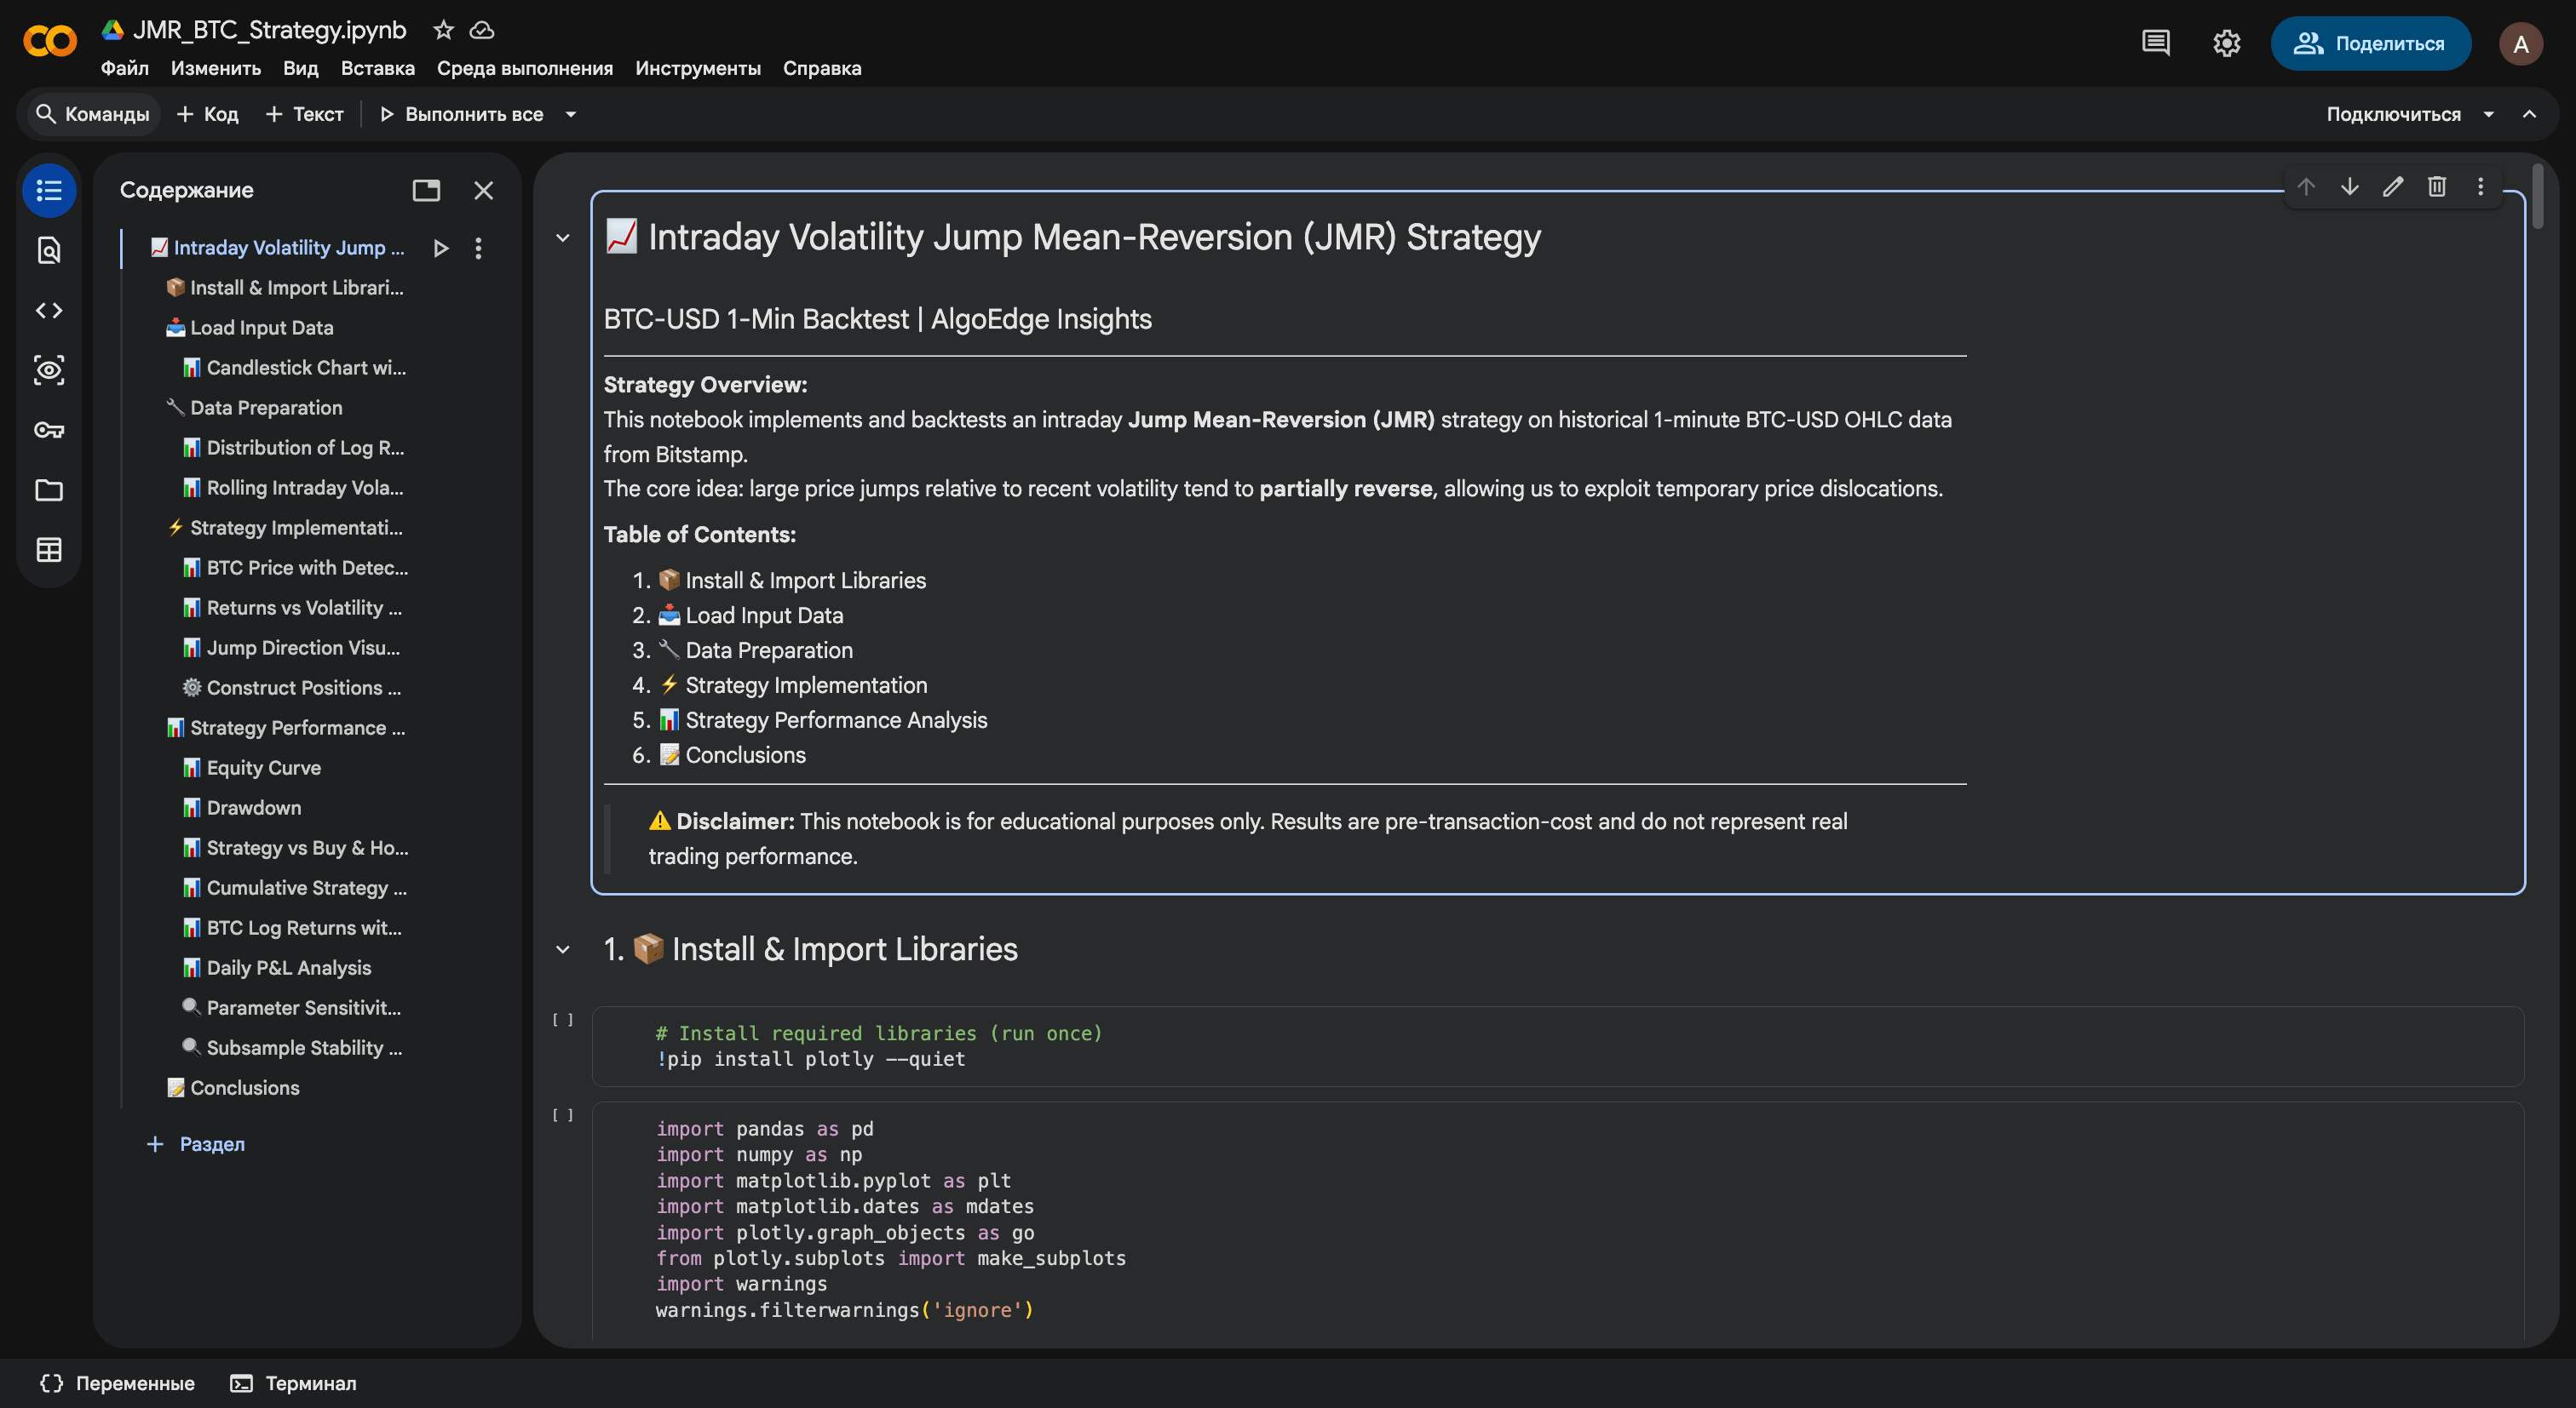
Task: Open the Connect options dropdown arrow
Action: (x=2488, y=114)
